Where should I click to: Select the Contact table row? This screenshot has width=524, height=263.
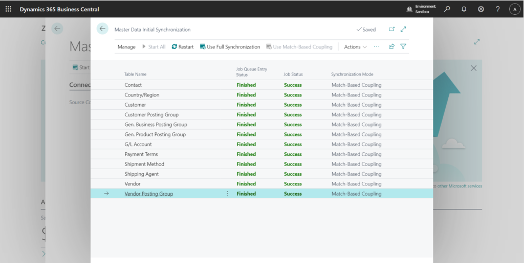click(261, 85)
